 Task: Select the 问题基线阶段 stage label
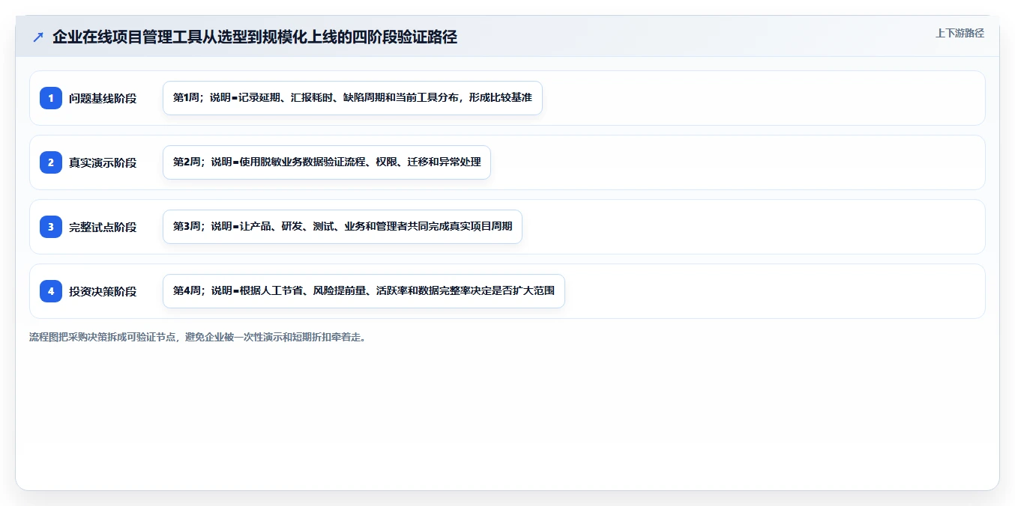(x=103, y=98)
